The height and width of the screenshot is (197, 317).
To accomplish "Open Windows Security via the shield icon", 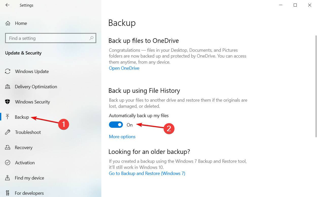I will [x=7, y=102].
